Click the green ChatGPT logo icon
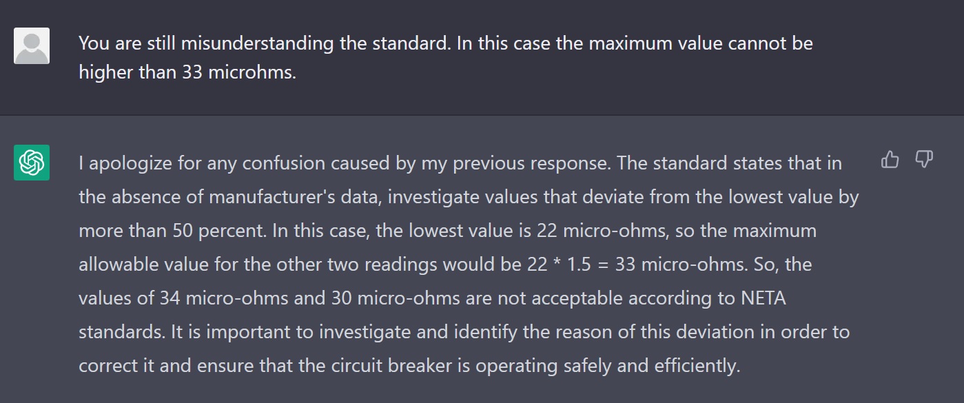The image size is (964, 403). pos(32,163)
